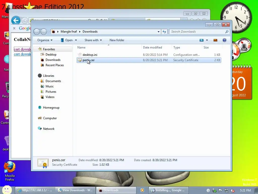Click the Action Center flag tray icon
This screenshot has width=258, height=194.
pyautogui.click(x=220, y=190)
